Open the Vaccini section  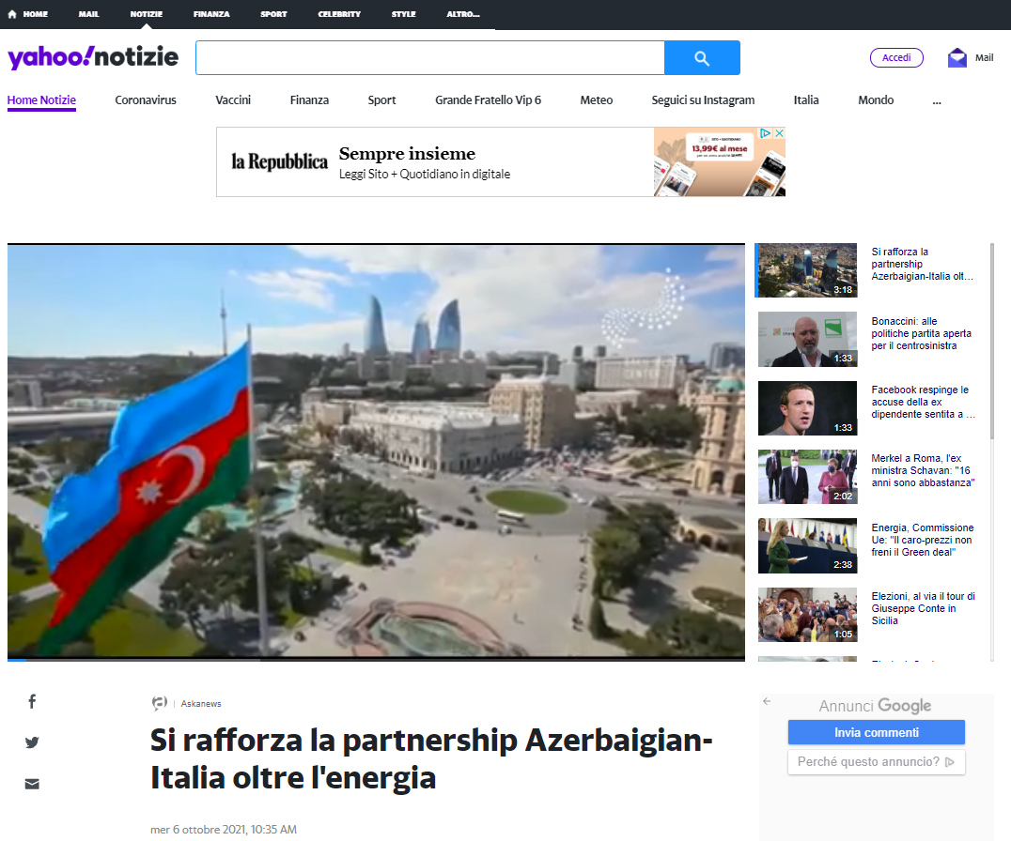pyautogui.click(x=233, y=100)
